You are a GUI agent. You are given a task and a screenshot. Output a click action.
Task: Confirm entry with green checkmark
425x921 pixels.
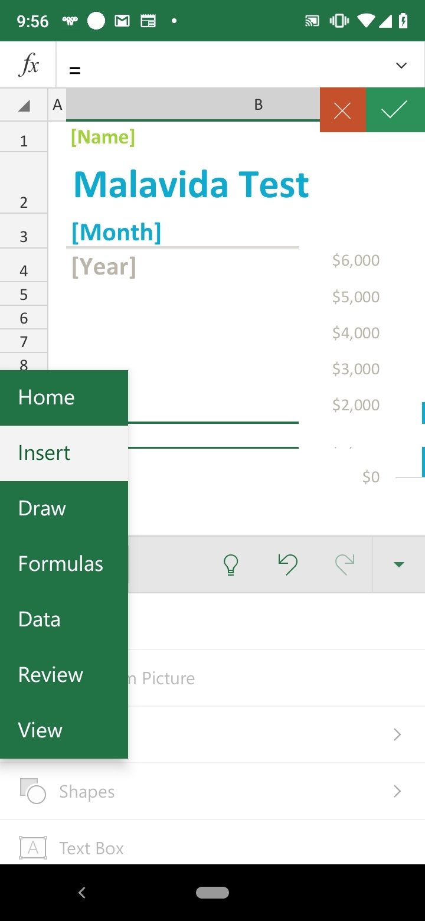pyautogui.click(x=395, y=110)
